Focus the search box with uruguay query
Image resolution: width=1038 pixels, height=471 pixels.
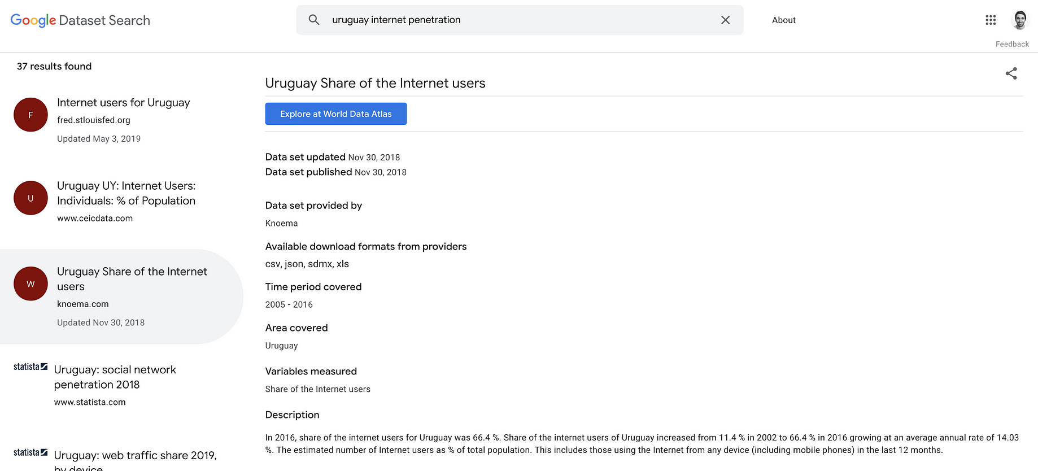520,20
